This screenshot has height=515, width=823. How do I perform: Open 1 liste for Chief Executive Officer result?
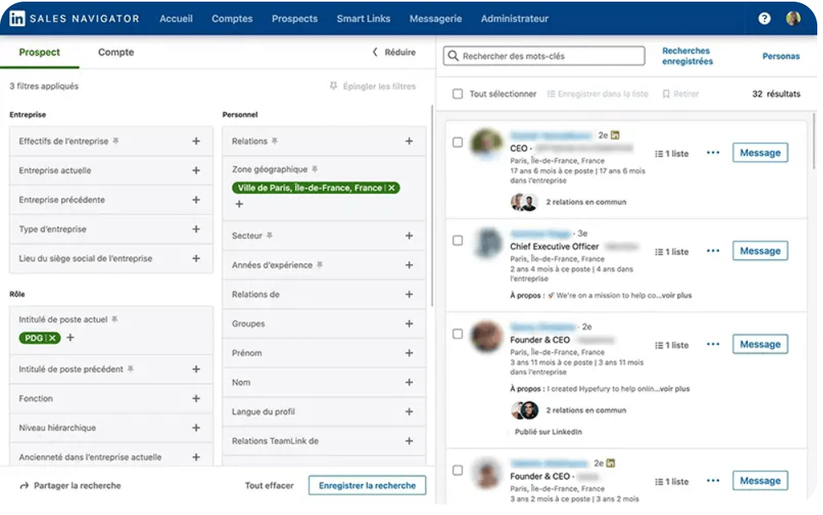(672, 252)
